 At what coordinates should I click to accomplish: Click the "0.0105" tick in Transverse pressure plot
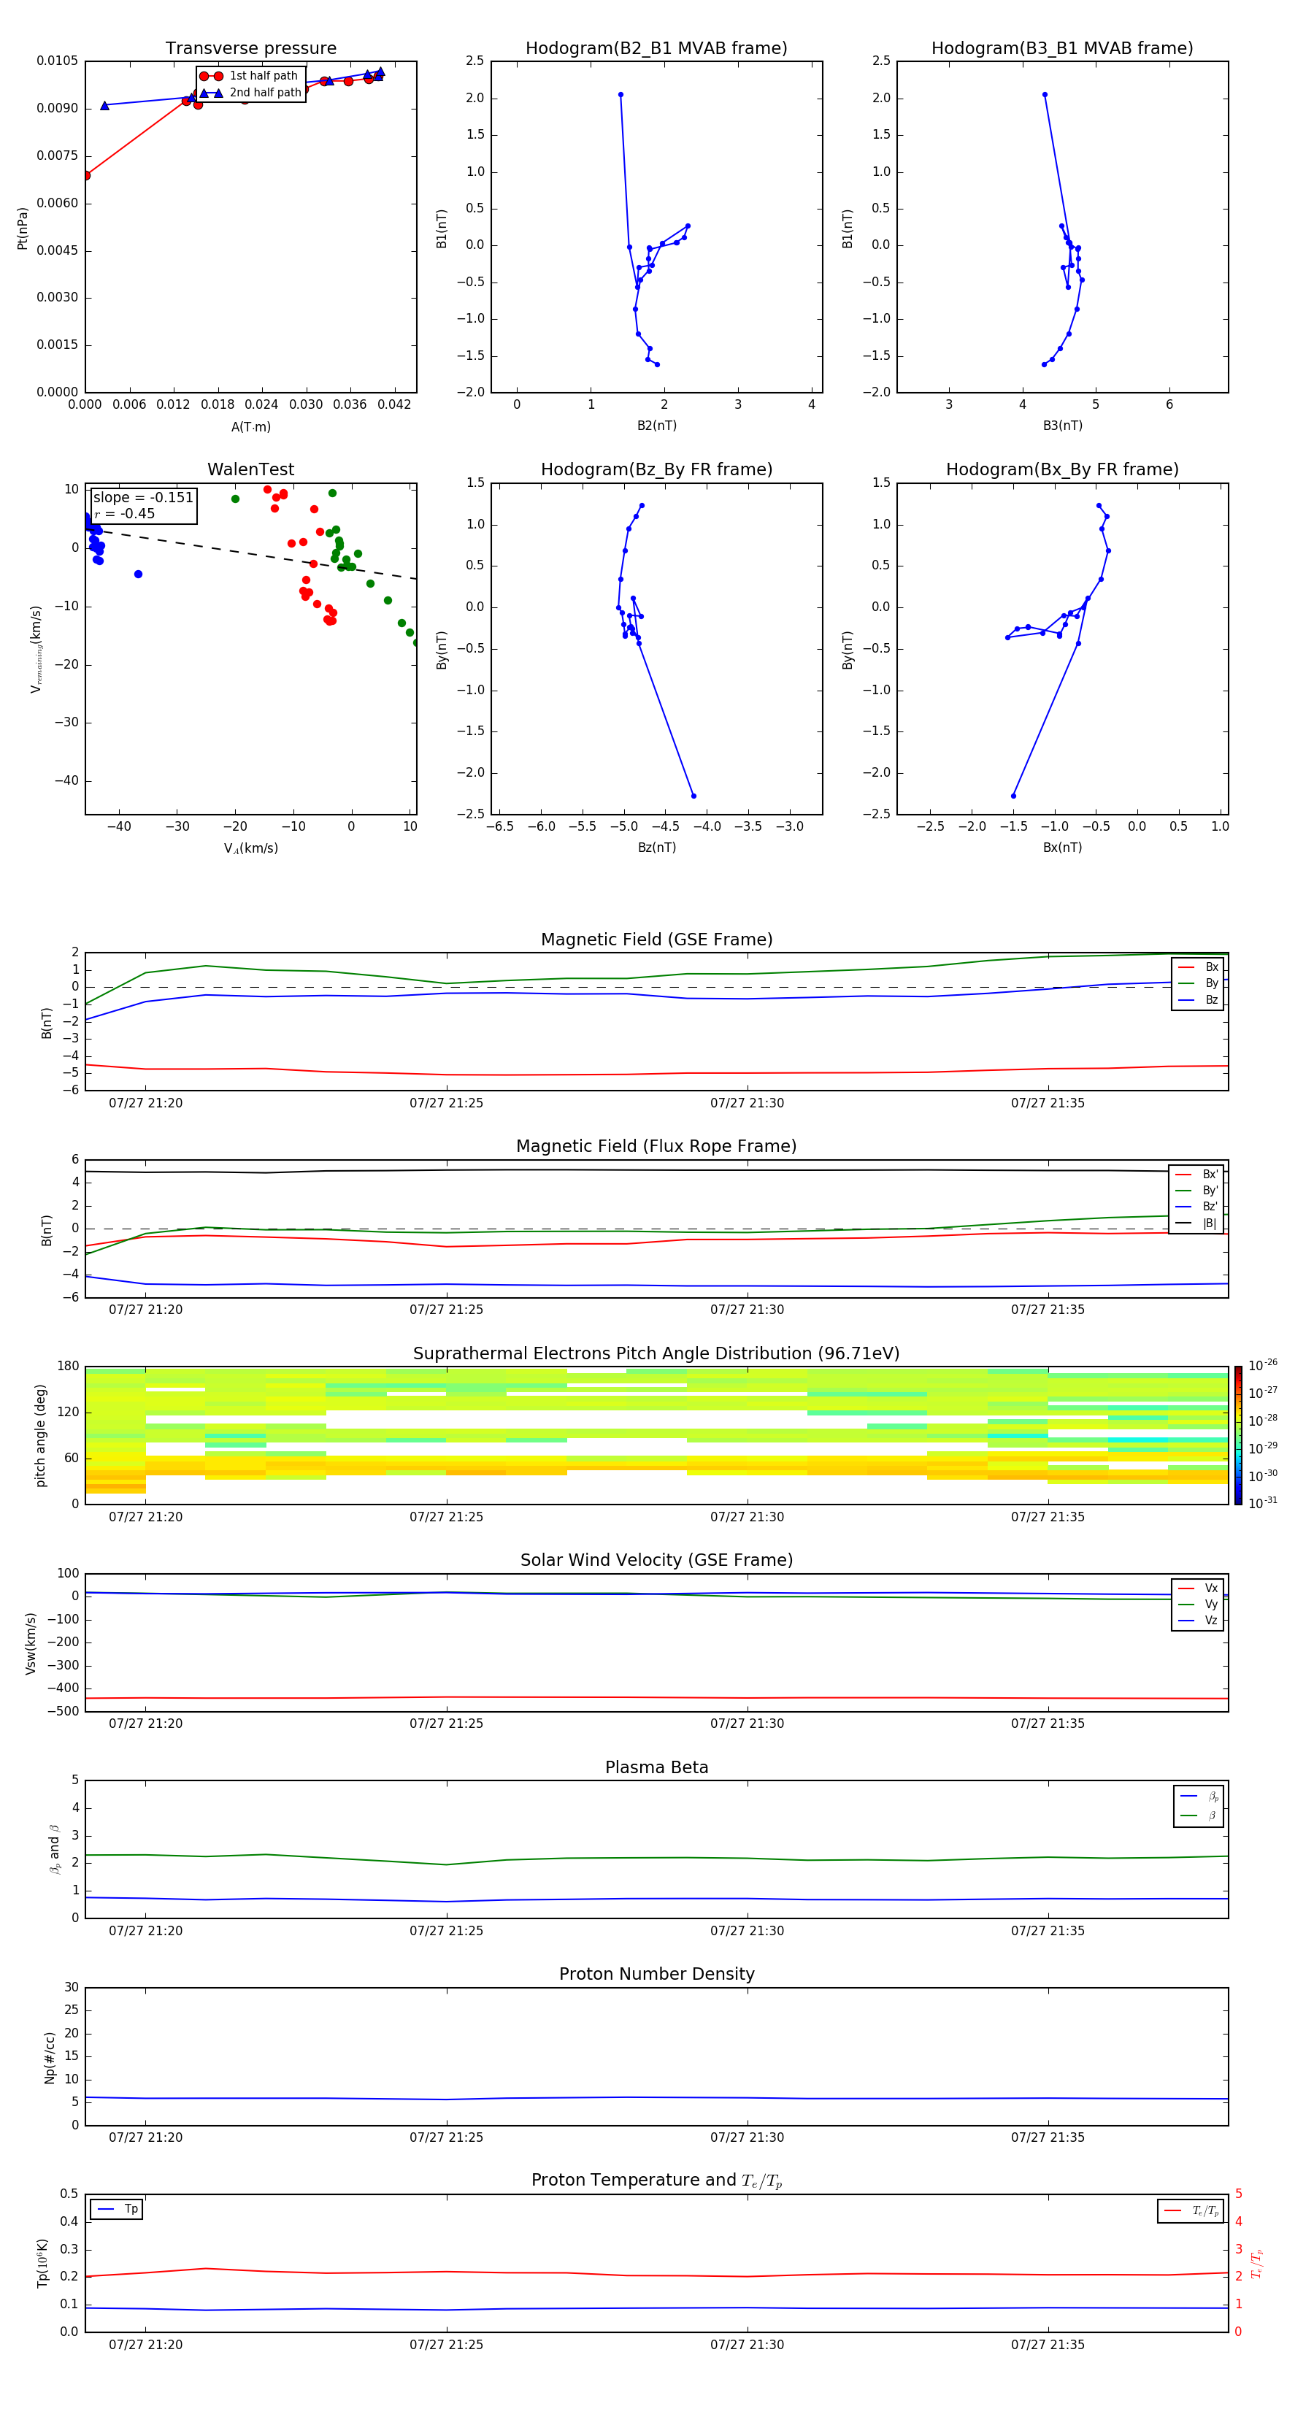tap(57, 61)
